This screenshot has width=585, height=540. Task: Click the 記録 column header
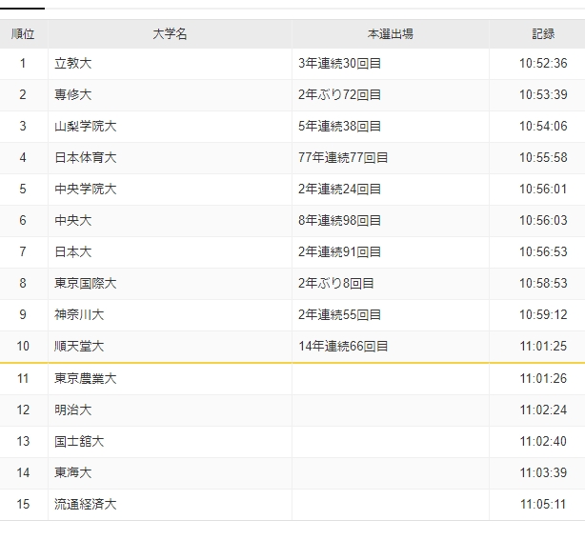(543, 34)
